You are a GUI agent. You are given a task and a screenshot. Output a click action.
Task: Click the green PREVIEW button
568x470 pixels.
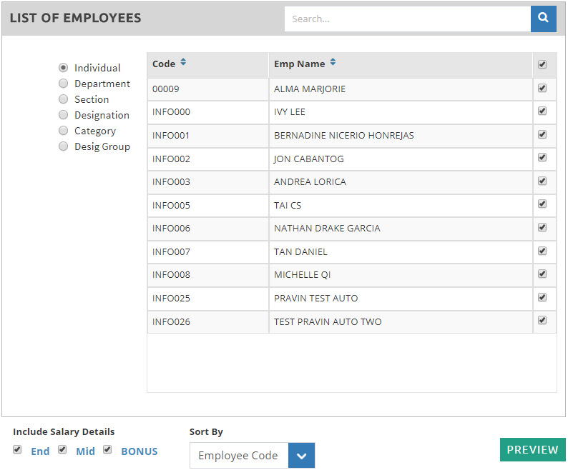532,449
